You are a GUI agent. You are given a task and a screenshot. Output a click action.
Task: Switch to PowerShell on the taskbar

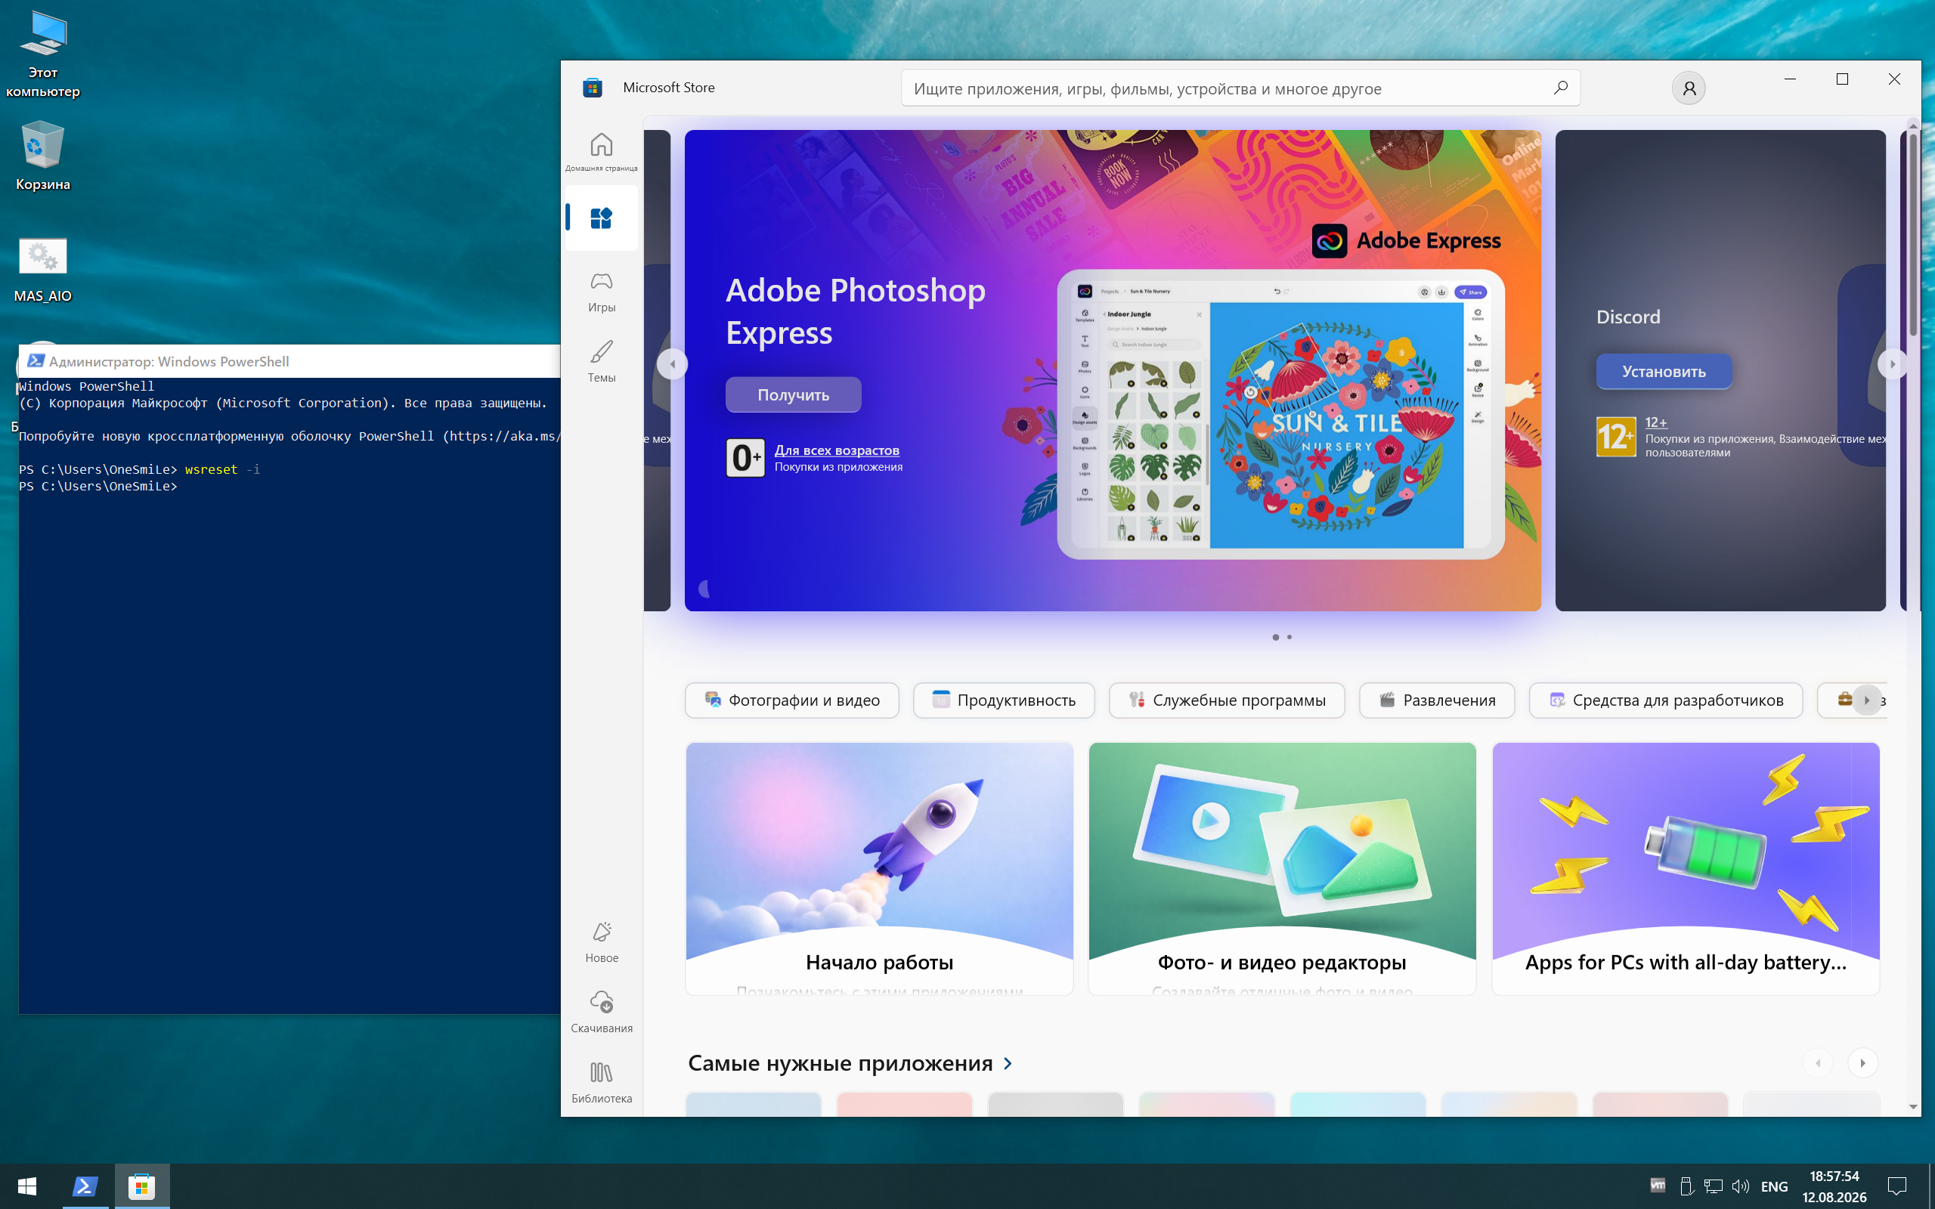(x=85, y=1186)
